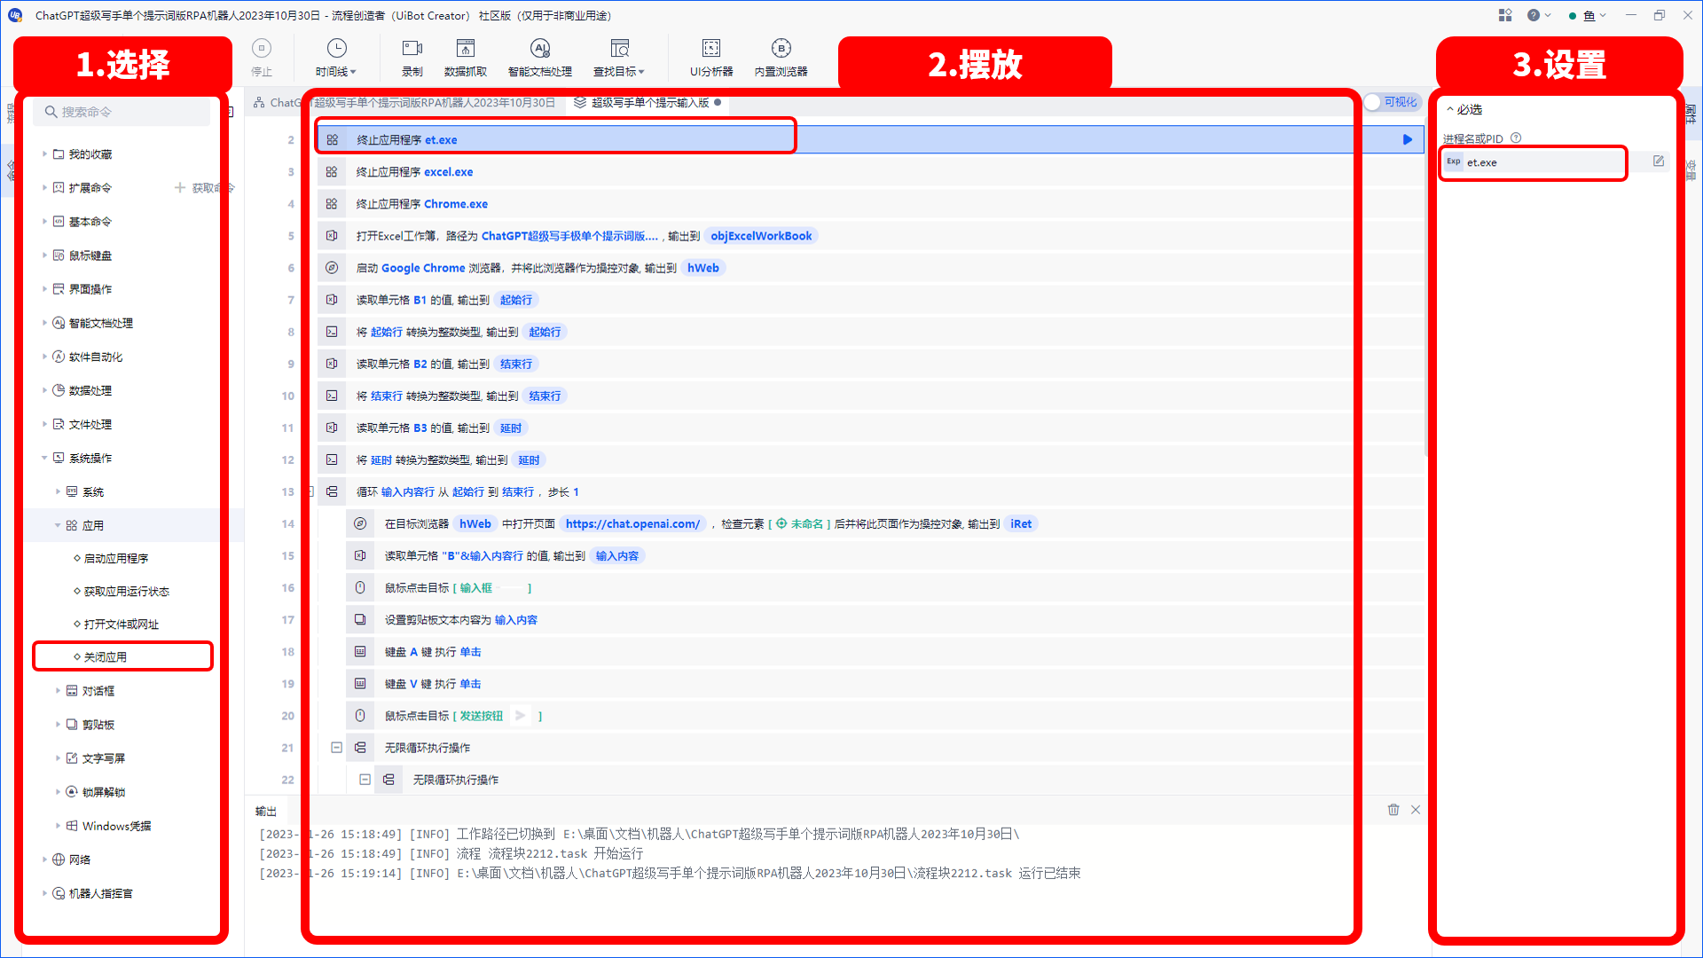Click the help icon next to 进程名或PID
Viewport: 1703px width, 958px height.
pyautogui.click(x=1516, y=137)
